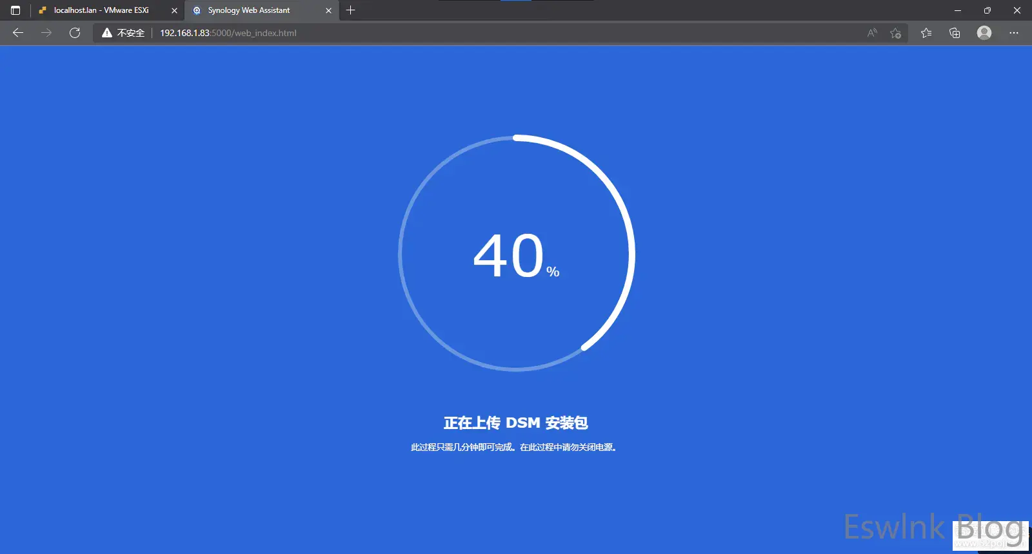Close the VMware ESXi tab
This screenshot has height=554, width=1032.
tap(174, 10)
